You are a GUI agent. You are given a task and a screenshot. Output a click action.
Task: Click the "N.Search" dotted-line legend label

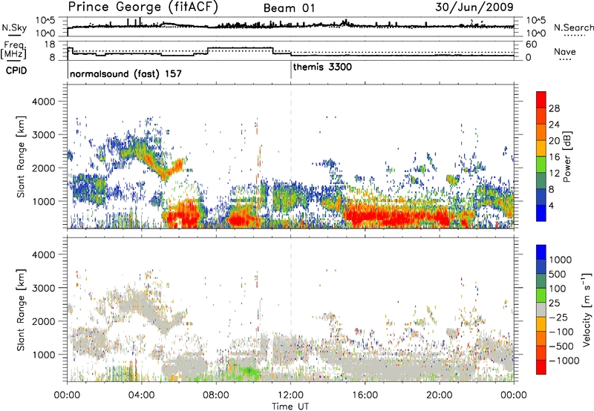(574, 27)
